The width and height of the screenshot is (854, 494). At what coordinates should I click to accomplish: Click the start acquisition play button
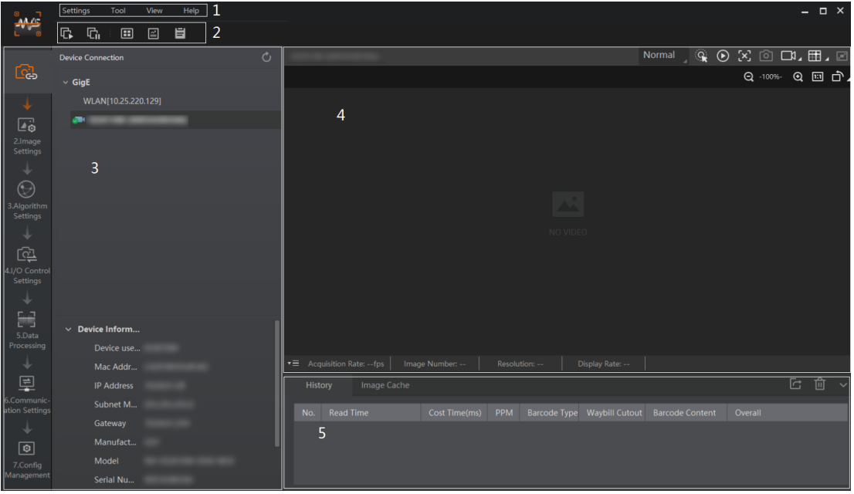pyautogui.click(x=723, y=56)
